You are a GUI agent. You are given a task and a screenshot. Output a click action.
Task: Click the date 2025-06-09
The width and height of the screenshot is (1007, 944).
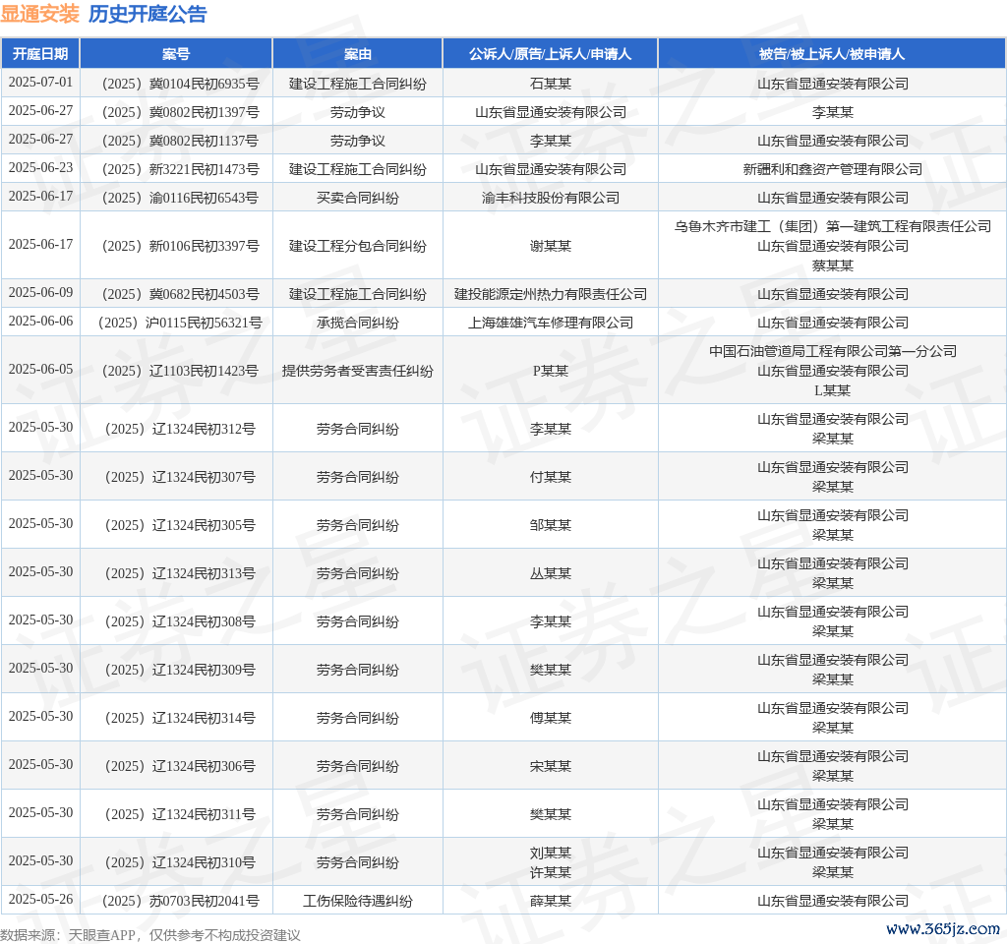(40, 293)
